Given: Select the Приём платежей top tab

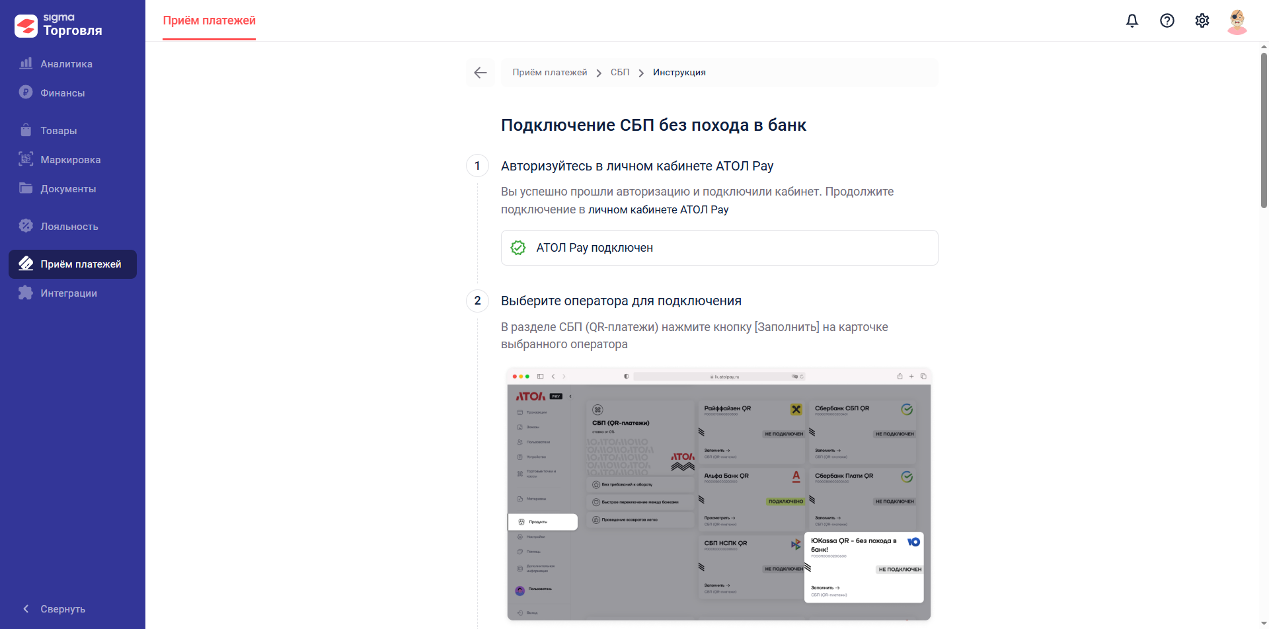Looking at the screenshot, I should click(210, 20).
